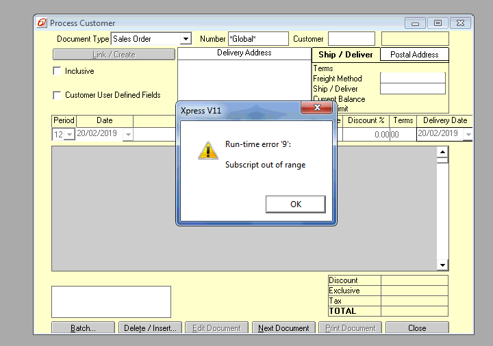Expand the Document Type dropdown
The width and height of the screenshot is (493, 346).
coord(186,39)
